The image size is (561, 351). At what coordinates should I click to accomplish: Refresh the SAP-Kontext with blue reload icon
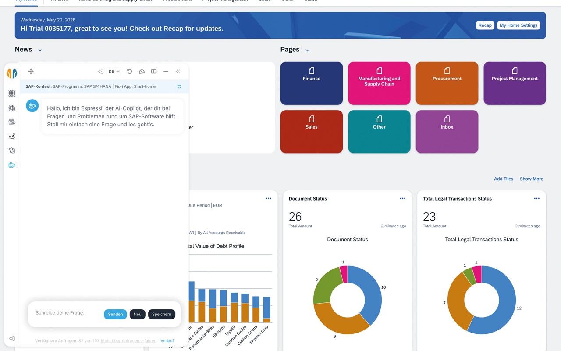pyautogui.click(x=179, y=86)
